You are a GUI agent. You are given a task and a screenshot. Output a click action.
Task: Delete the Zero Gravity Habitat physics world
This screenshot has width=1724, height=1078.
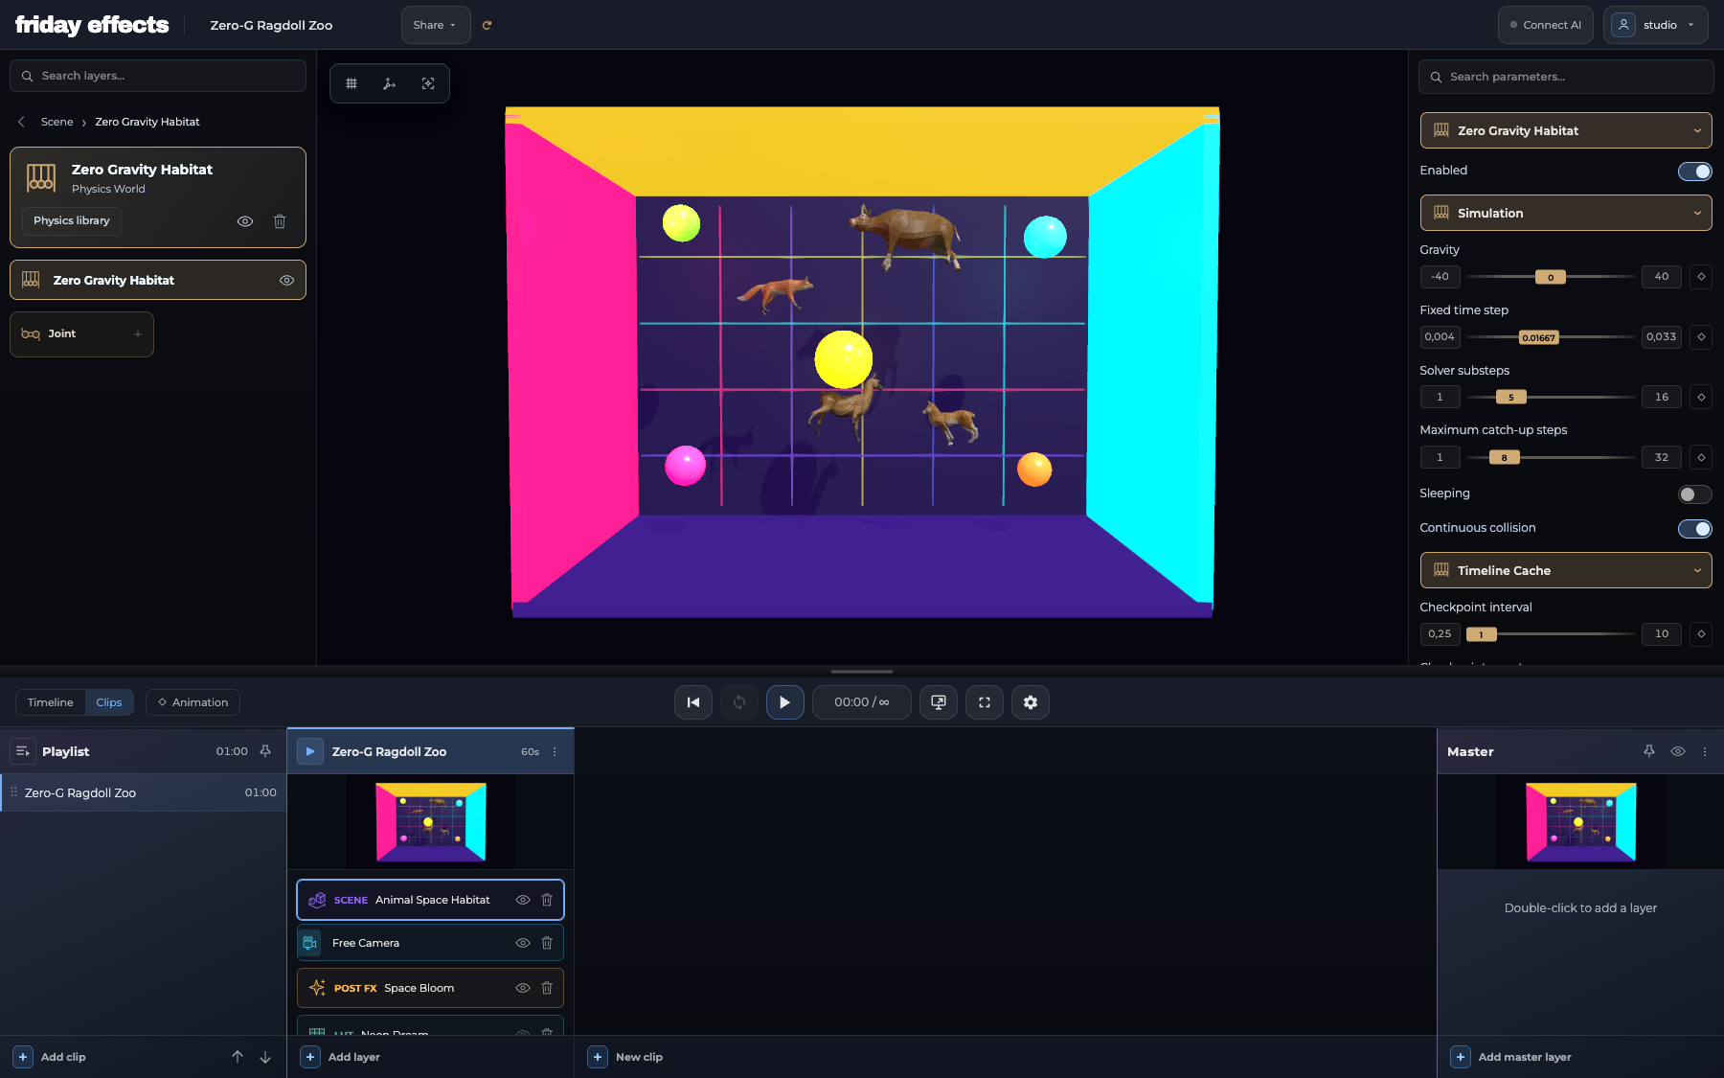[280, 221]
